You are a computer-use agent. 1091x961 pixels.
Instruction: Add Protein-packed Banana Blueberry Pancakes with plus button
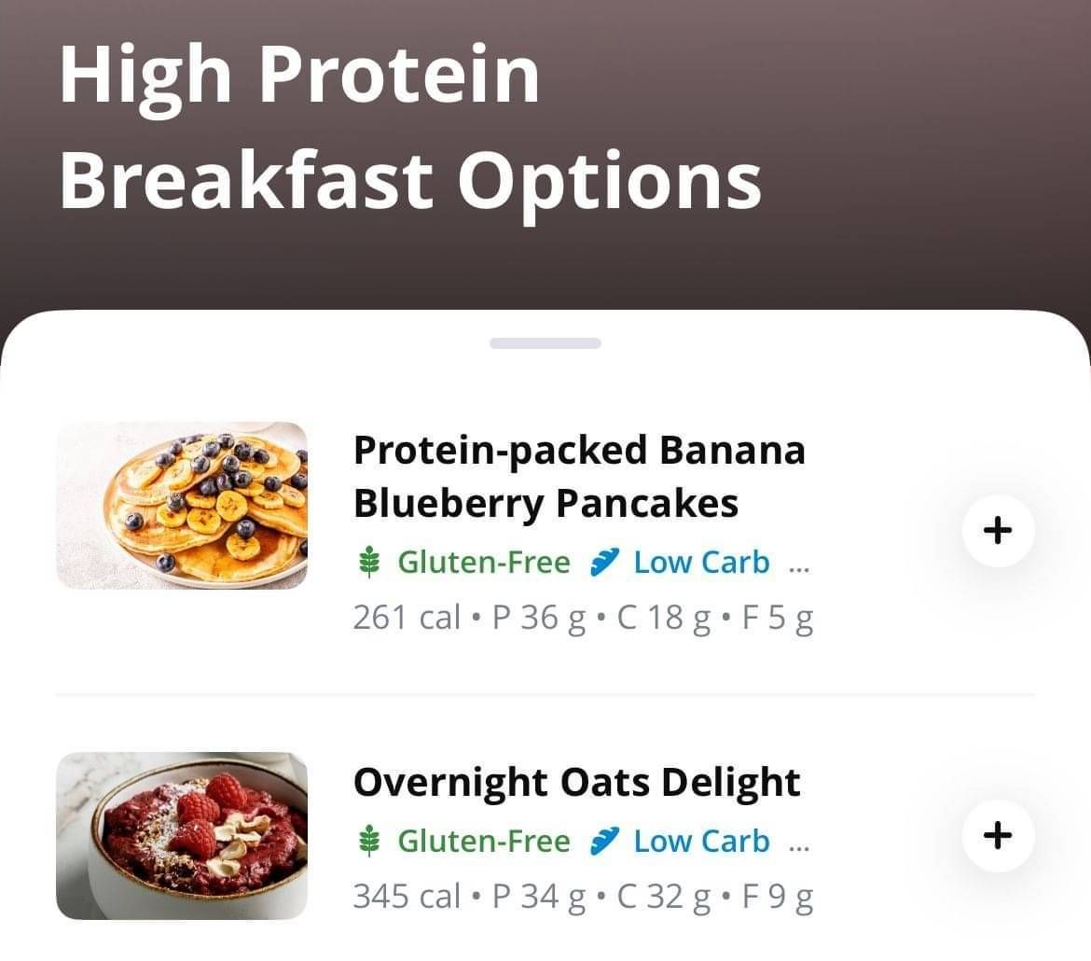tap(998, 531)
